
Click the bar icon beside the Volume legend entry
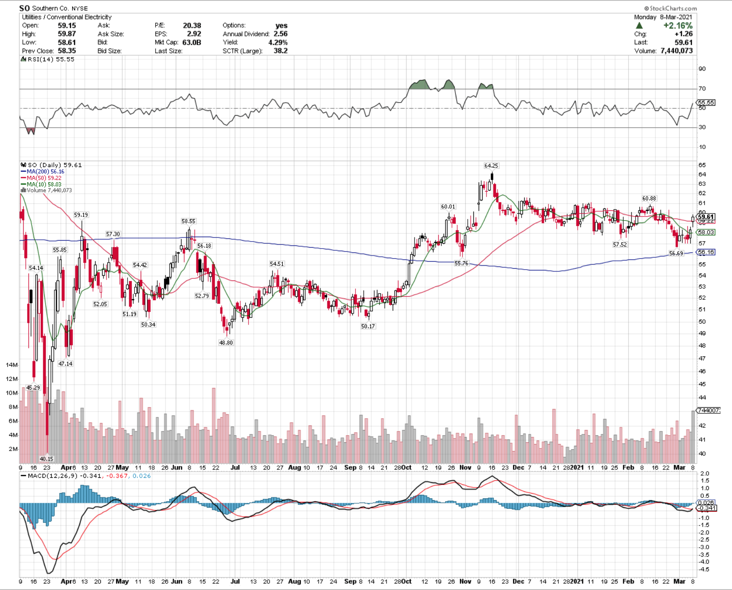pyautogui.click(x=23, y=191)
